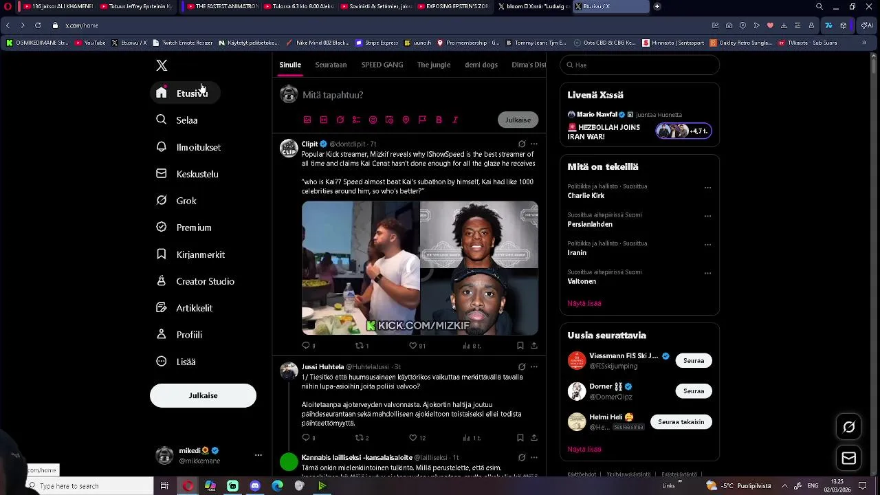Screen dimensions: 880x495
Task: Open Kirjanmerkit bookmarks
Action: pyautogui.click(x=190, y=254)
